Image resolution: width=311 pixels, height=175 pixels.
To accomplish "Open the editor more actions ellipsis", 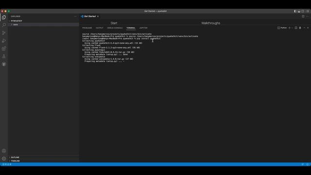I will [x=308, y=17].
